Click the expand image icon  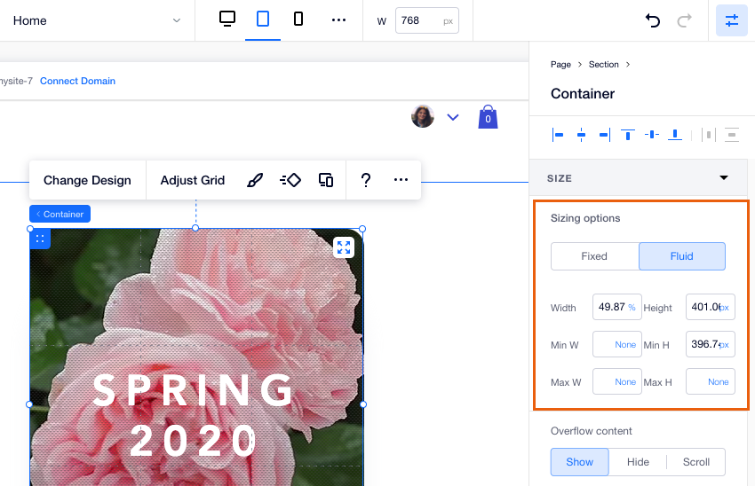point(344,247)
